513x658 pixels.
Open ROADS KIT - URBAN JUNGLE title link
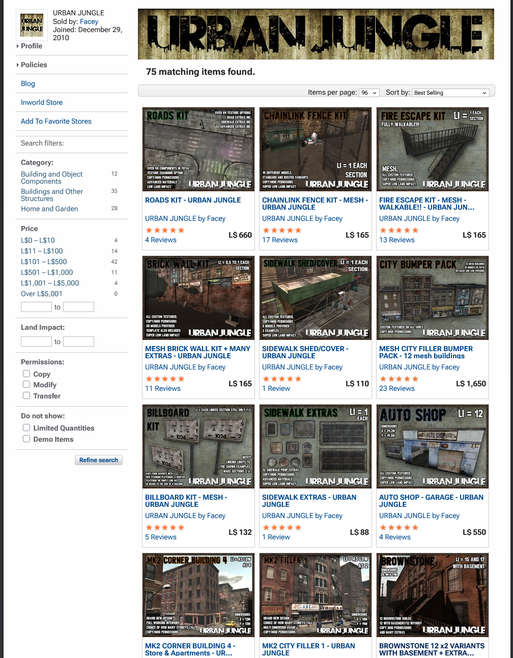coord(193,200)
